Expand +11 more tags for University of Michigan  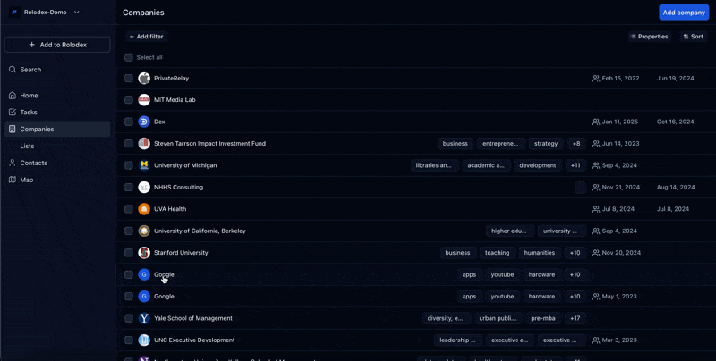point(575,165)
